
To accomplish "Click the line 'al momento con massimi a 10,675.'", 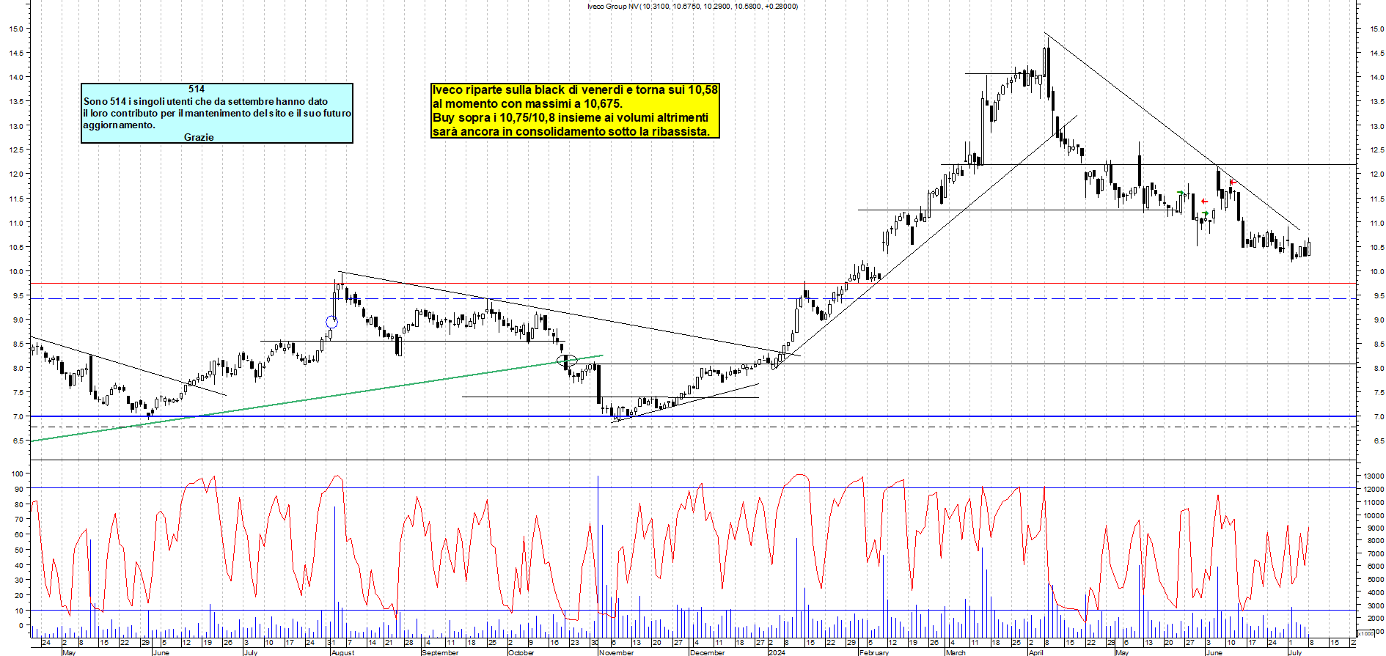I will tap(527, 104).
